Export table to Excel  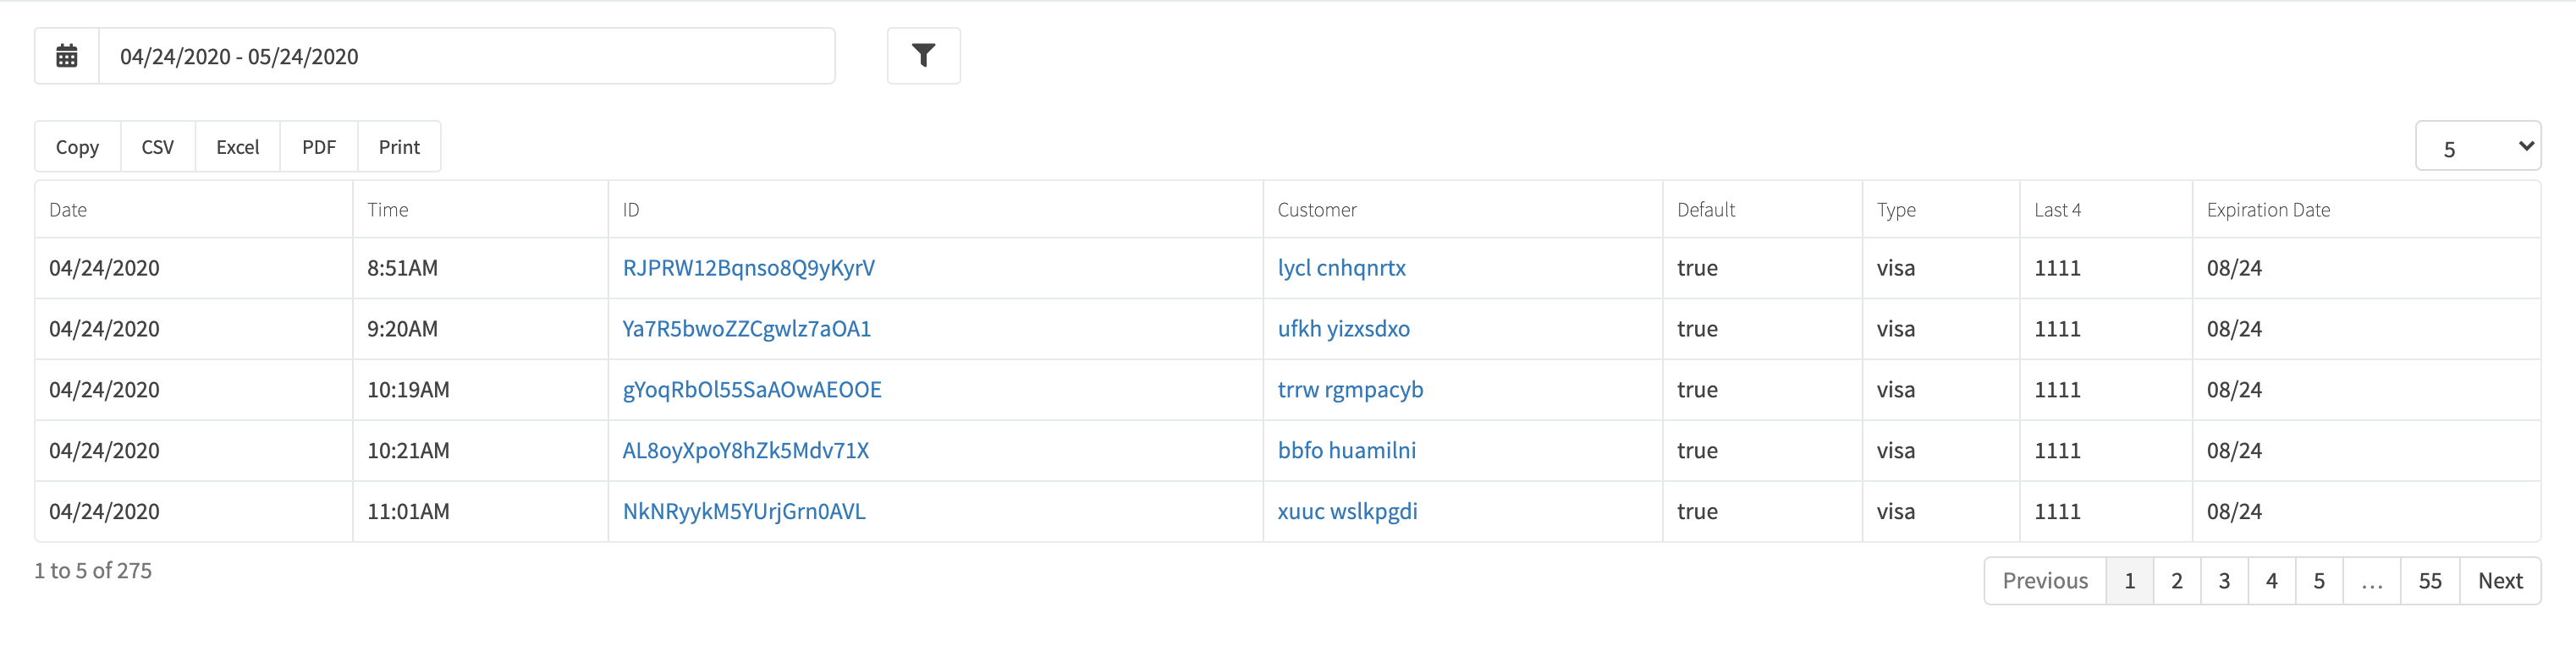238,147
